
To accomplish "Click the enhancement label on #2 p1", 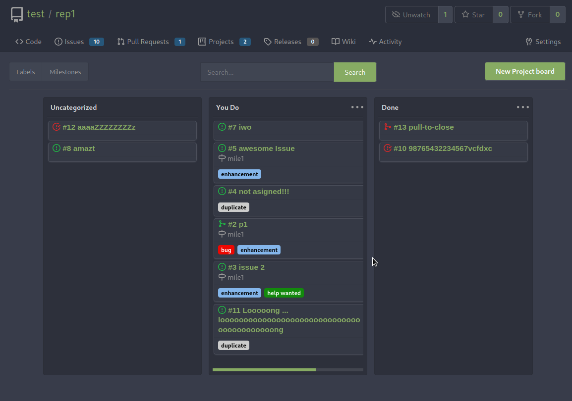I will [x=259, y=250].
